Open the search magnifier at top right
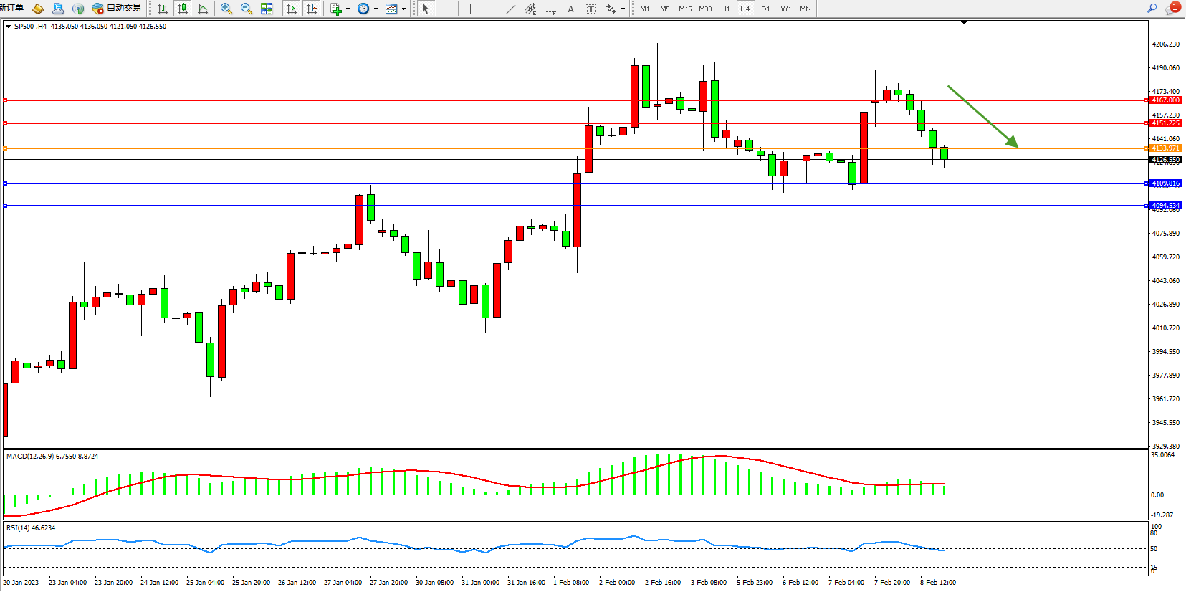The image size is (1186, 592). pos(1152,9)
